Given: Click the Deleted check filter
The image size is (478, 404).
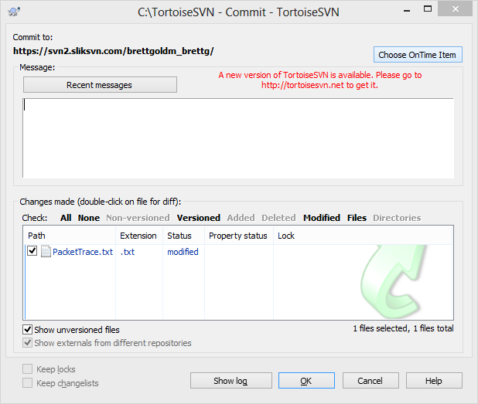Looking at the screenshot, I should tap(278, 218).
